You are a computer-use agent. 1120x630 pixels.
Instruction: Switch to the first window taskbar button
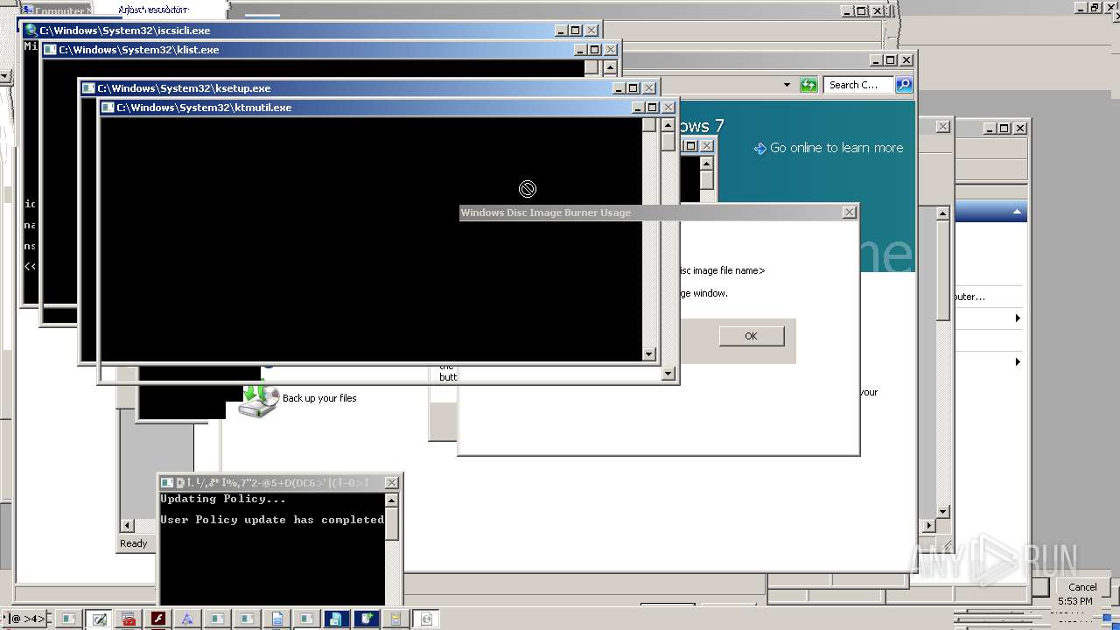(67, 619)
